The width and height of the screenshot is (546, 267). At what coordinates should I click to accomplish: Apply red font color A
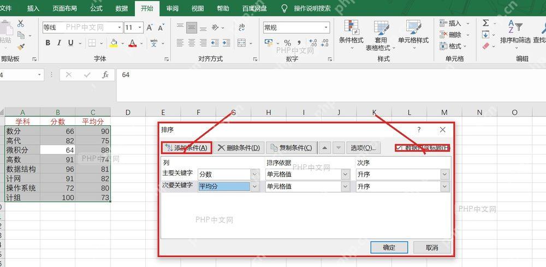click(x=132, y=43)
